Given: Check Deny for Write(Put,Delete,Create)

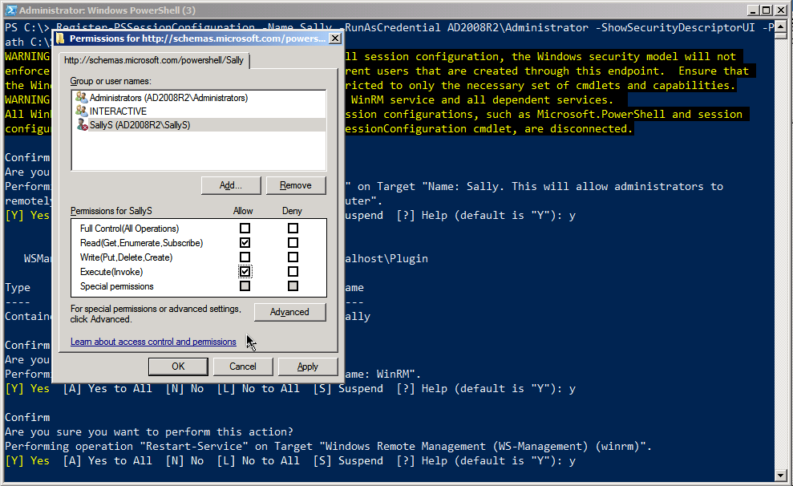Looking at the screenshot, I should (x=293, y=257).
